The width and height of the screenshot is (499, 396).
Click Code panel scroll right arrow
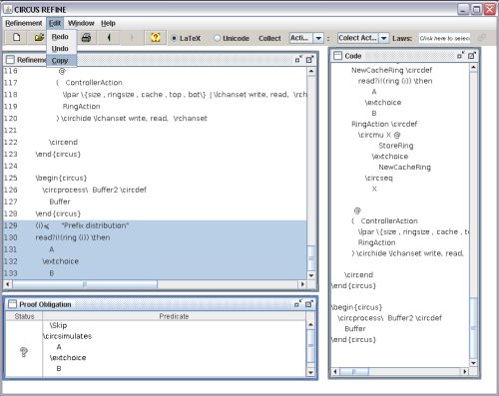pyautogui.click(x=465, y=371)
